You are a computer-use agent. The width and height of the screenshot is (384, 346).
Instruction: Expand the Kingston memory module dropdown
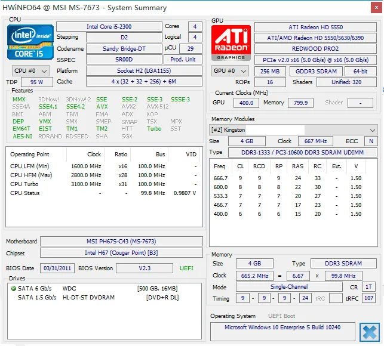[x=373, y=129]
